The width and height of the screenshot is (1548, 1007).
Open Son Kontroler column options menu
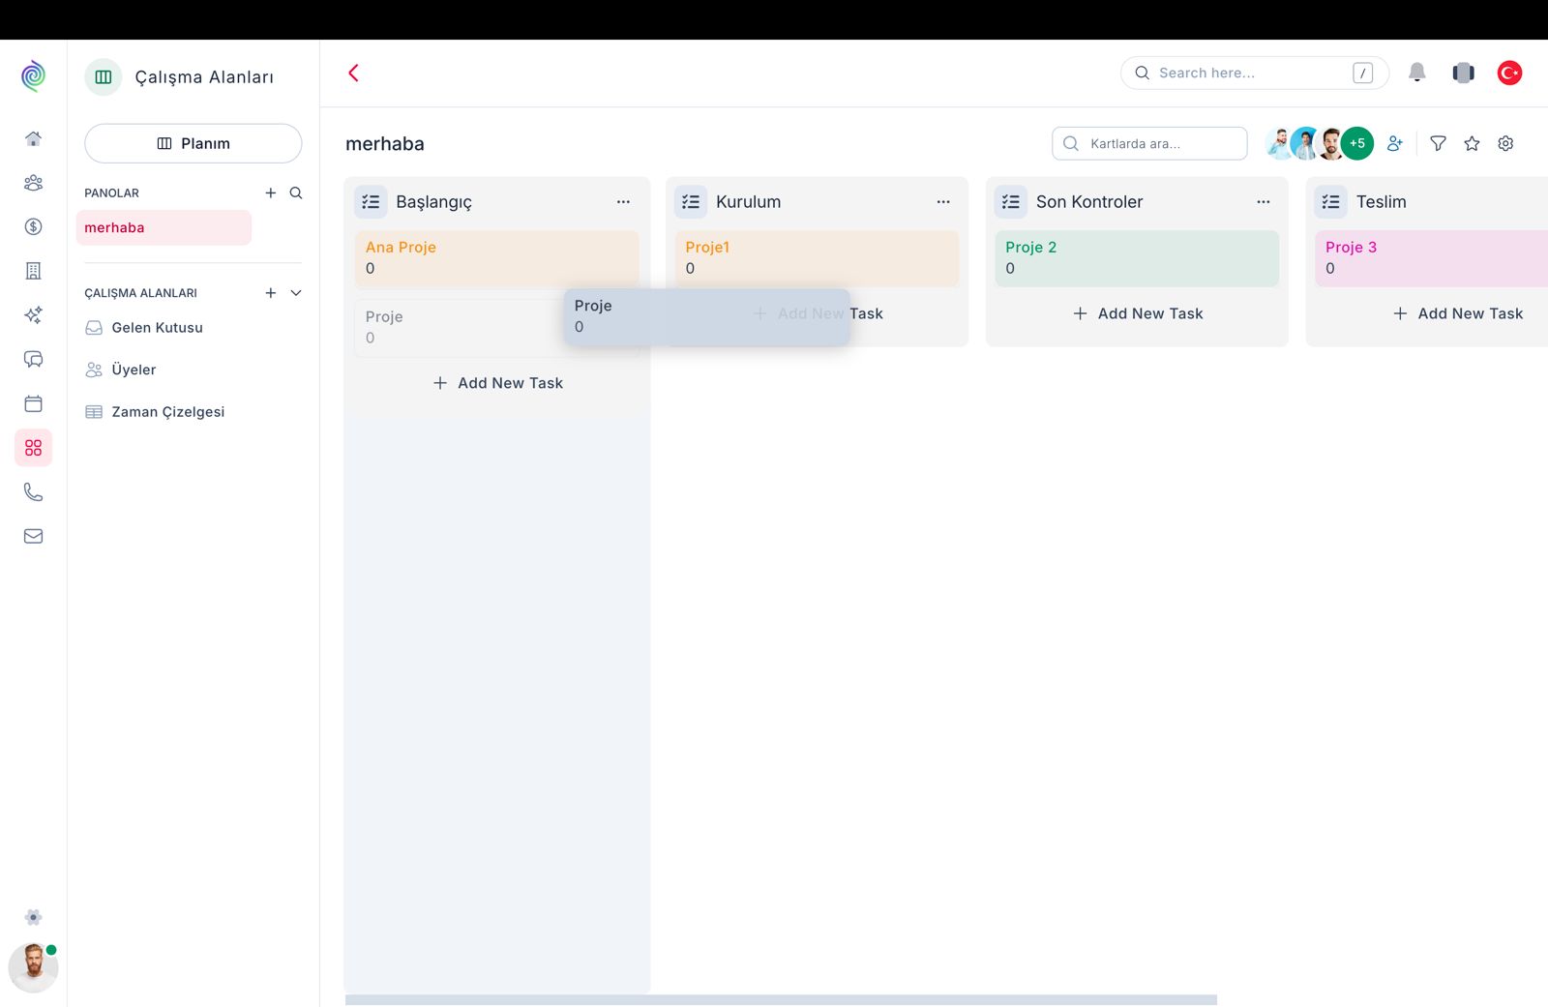coord(1263,202)
